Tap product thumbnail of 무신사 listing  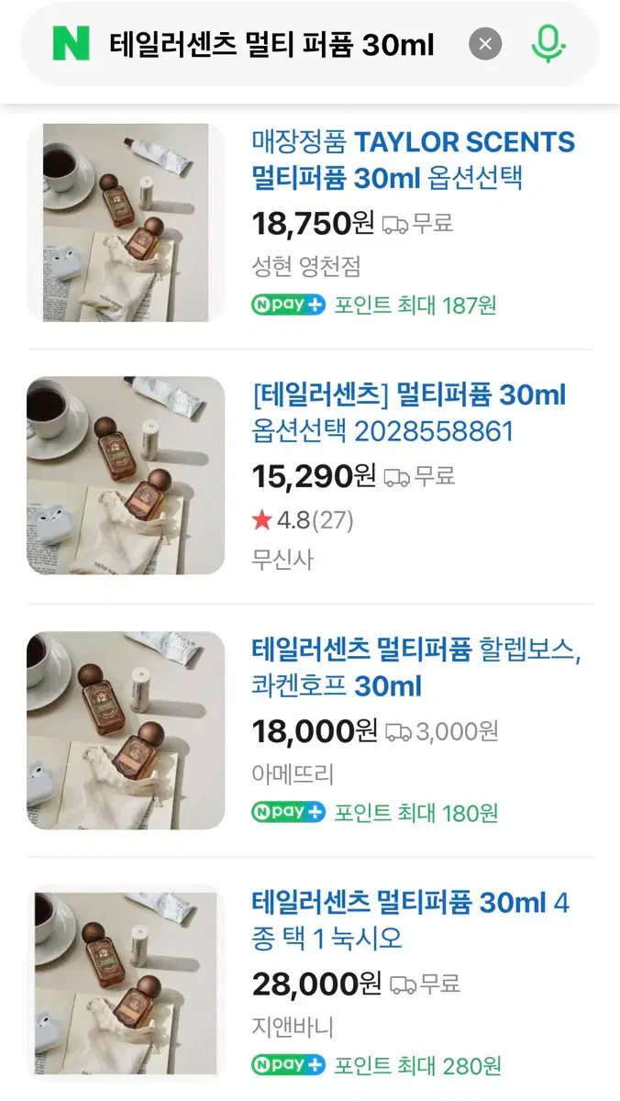click(126, 476)
